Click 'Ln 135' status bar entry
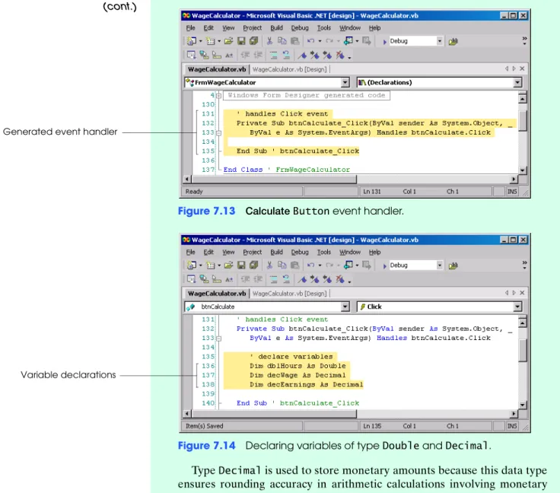560x493 pixels. (x=372, y=426)
